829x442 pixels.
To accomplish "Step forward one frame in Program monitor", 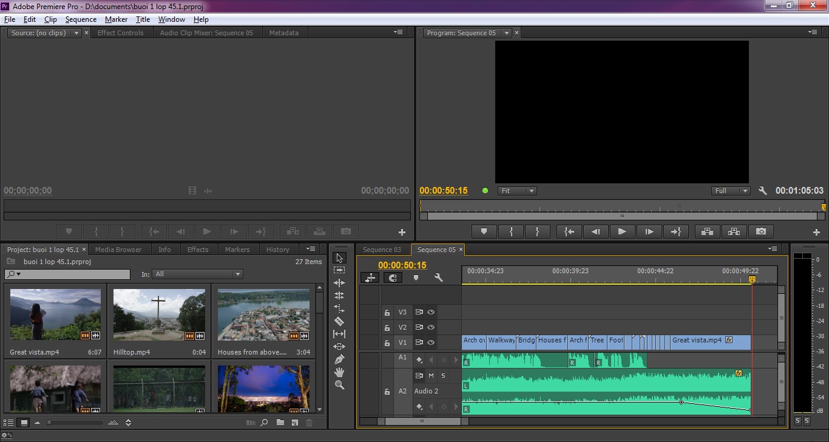I will point(649,231).
